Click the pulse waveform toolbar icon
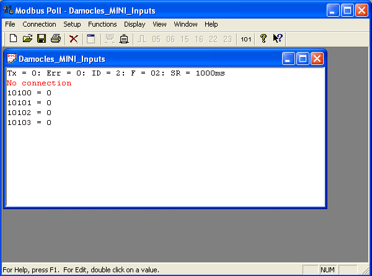 142,39
